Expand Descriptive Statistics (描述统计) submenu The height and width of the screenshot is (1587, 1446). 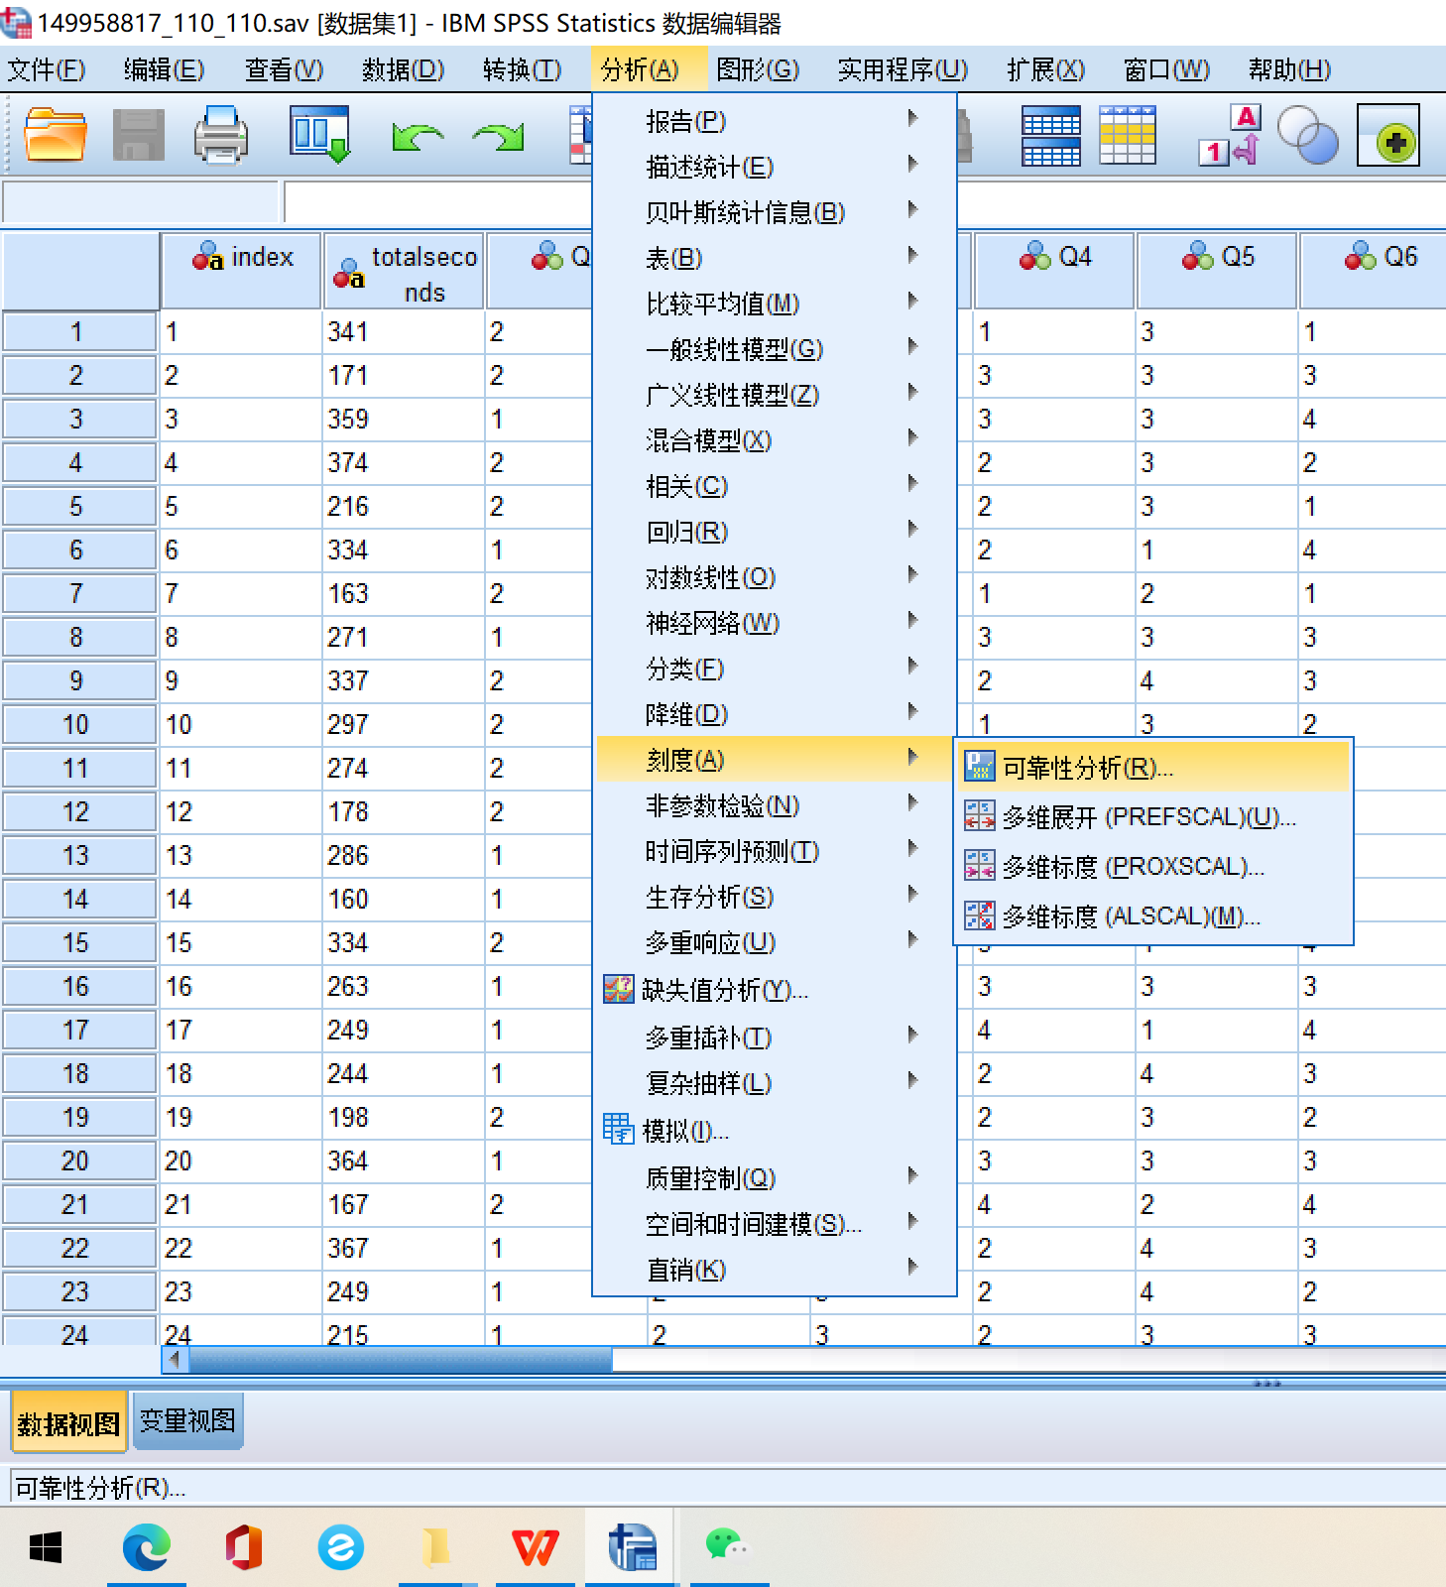click(x=775, y=167)
